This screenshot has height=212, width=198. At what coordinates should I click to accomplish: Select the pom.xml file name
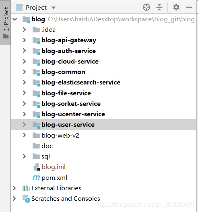click(54, 178)
